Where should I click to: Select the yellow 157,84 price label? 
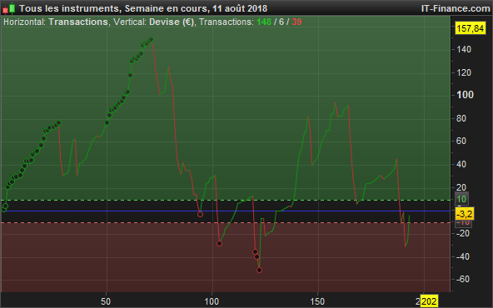tap(470, 28)
